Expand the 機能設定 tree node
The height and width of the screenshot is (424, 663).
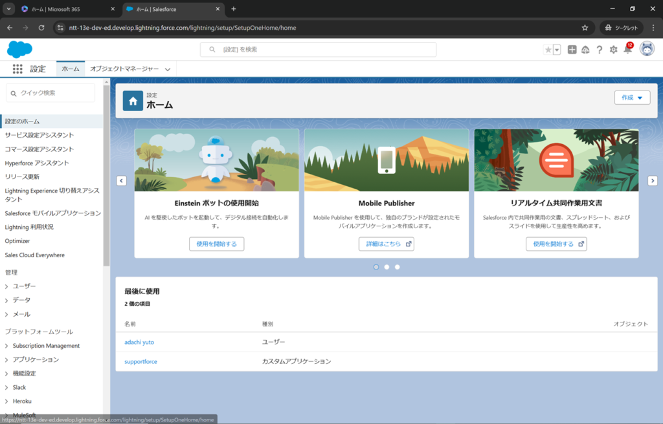[x=6, y=374]
